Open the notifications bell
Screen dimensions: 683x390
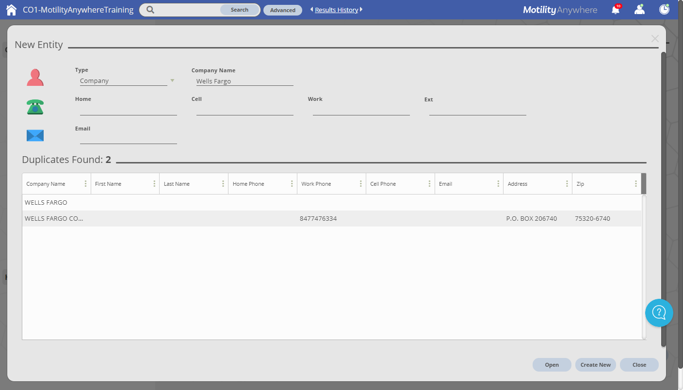click(616, 9)
